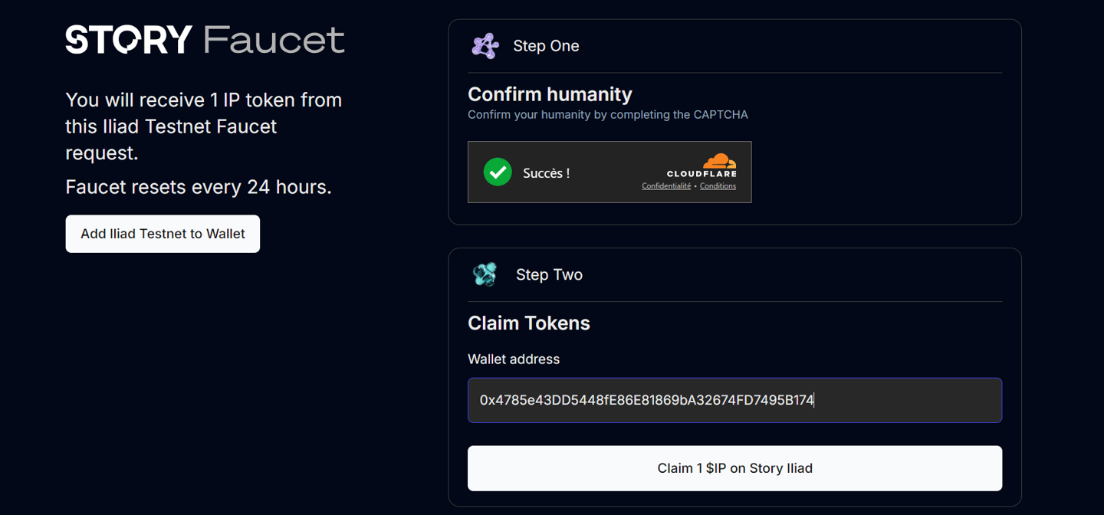Click the CAPTCHA instruction subtitle text
The height and width of the screenshot is (515, 1104).
[x=608, y=115]
